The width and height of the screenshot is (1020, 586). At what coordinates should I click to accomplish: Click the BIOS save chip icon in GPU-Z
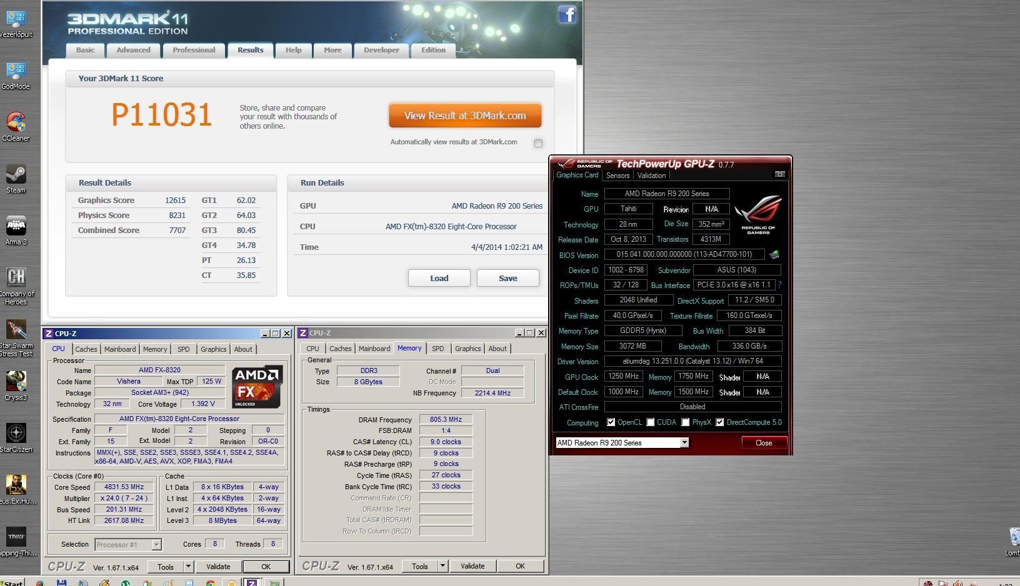click(774, 254)
